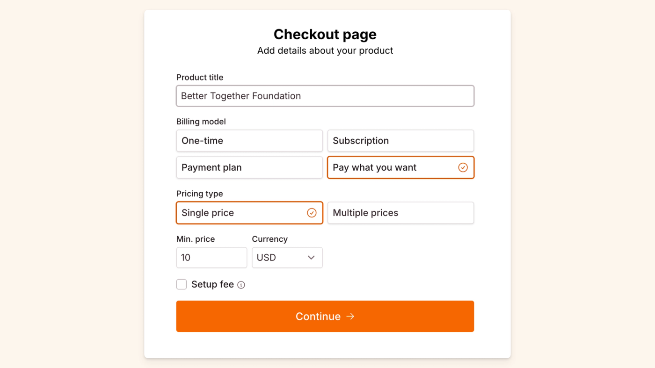Image resolution: width=655 pixels, height=368 pixels.
Task: Click the arrow icon on Continue button
Action: coord(350,317)
